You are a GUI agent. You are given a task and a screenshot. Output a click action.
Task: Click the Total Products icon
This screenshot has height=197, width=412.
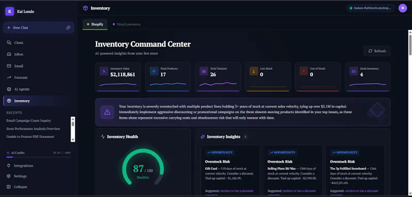pyautogui.click(x=154, y=71)
